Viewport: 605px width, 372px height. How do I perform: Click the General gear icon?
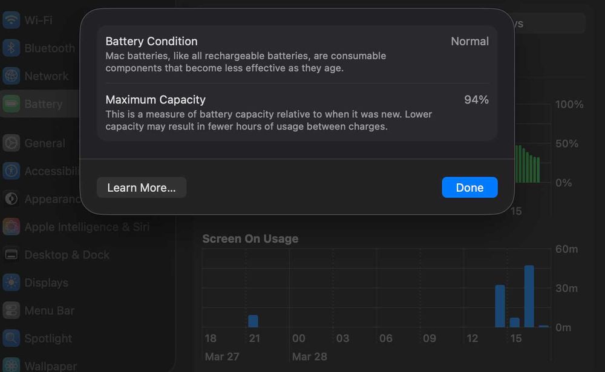tap(11, 143)
